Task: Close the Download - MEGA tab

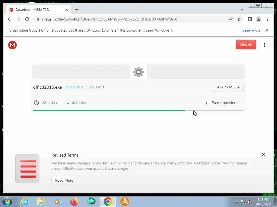Action: point(67,10)
